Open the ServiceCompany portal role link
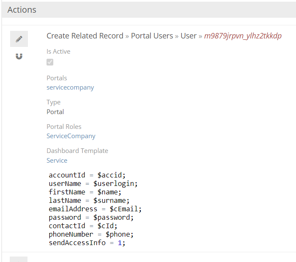Image resolution: width=296 pixels, height=262 pixels. pos(71,136)
